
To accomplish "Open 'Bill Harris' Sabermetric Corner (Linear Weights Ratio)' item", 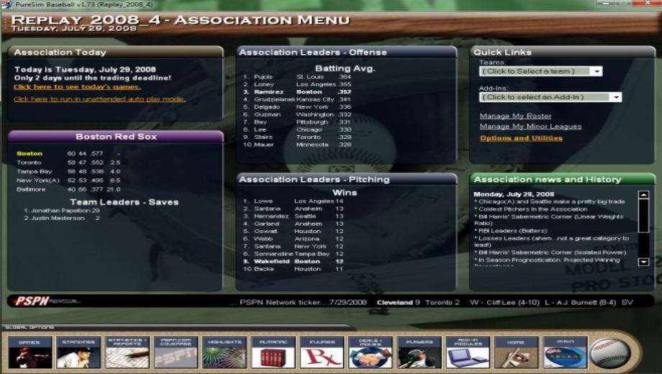I will [548, 219].
